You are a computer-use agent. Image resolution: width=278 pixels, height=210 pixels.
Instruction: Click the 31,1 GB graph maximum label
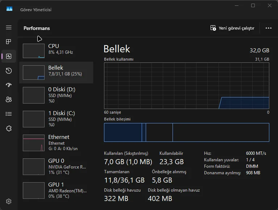(x=262, y=59)
